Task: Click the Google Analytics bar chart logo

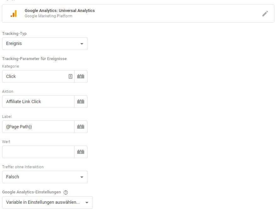Action: tap(14, 14)
